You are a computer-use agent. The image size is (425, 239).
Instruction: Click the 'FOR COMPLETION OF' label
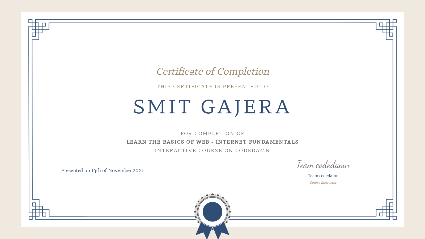click(x=212, y=134)
